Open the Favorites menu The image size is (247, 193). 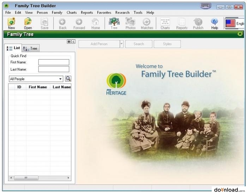[104, 13]
